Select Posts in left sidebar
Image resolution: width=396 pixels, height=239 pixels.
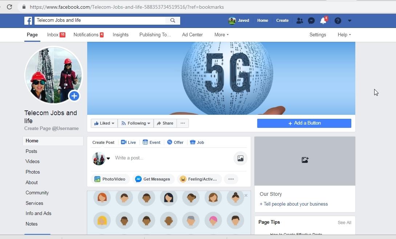[x=31, y=151]
